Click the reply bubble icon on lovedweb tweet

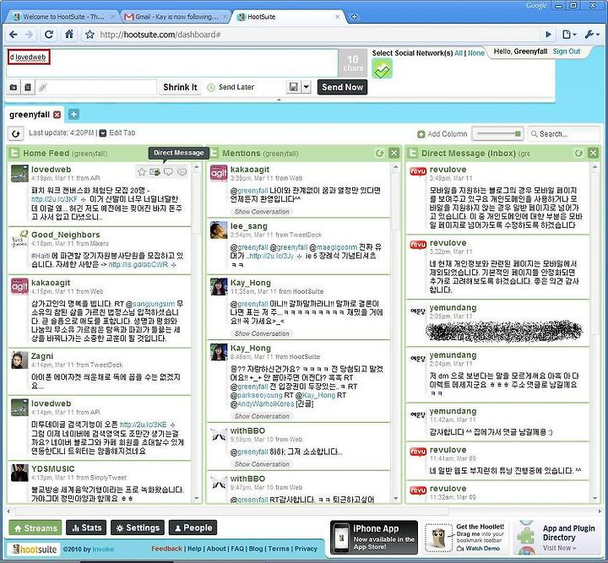tap(168, 171)
